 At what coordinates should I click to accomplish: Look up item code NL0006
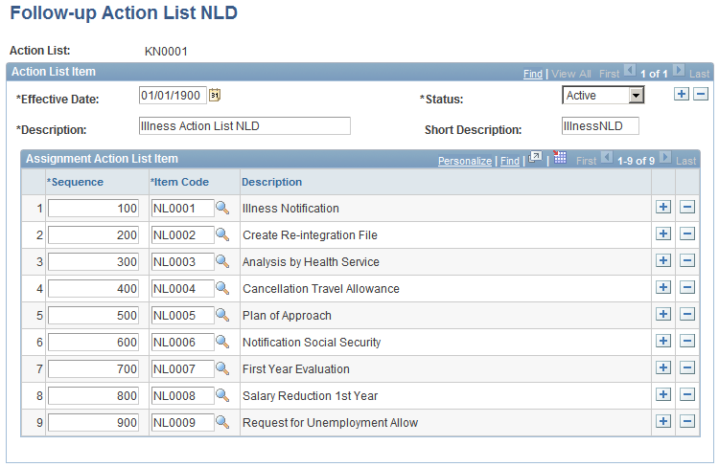coord(222,342)
